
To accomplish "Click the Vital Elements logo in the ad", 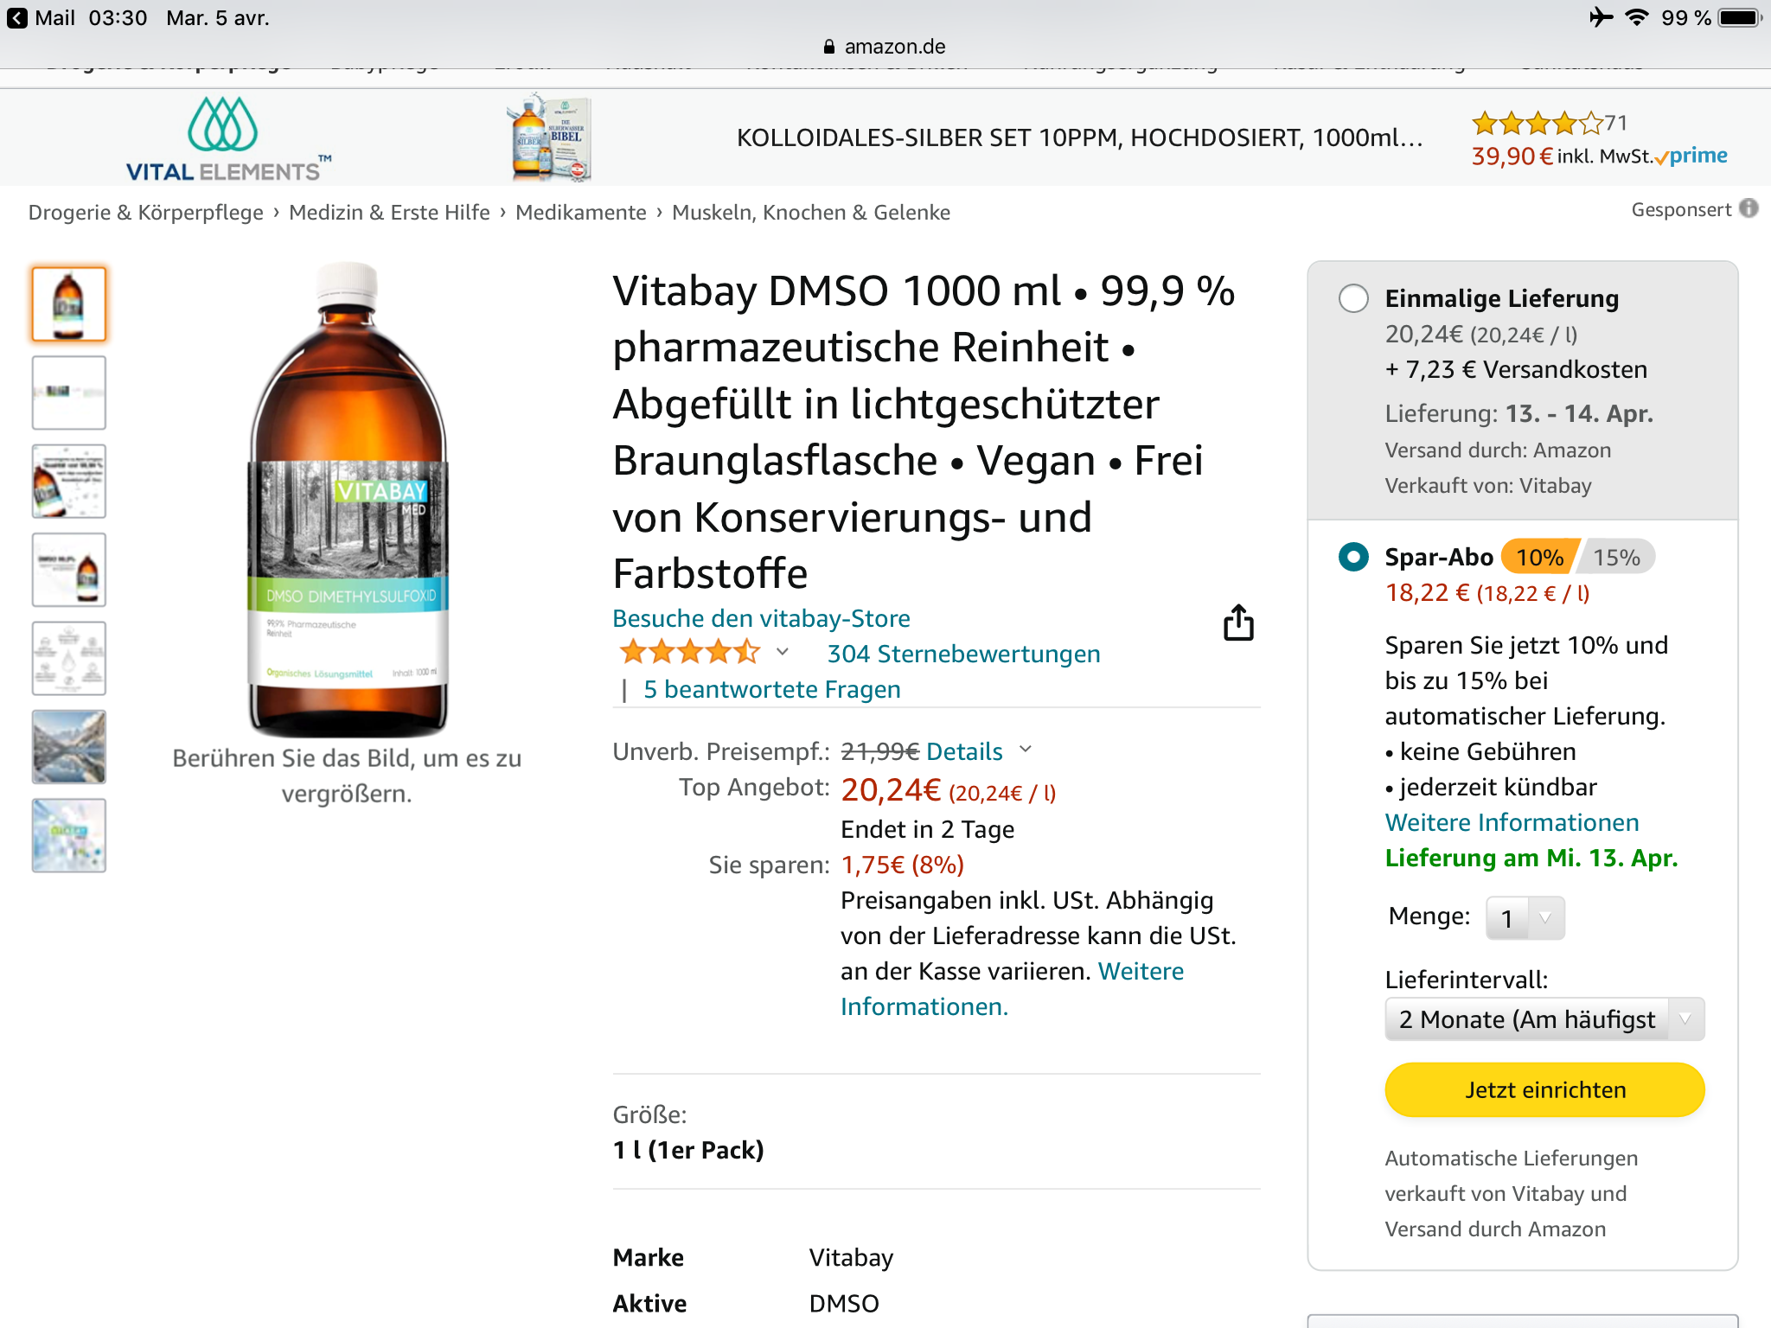I will [x=226, y=138].
